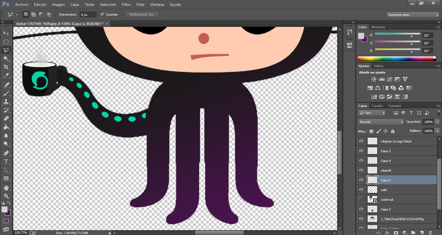Select the Capa 4 layer by name
Viewport: 442px width, 235px height.
pyautogui.click(x=386, y=161)
